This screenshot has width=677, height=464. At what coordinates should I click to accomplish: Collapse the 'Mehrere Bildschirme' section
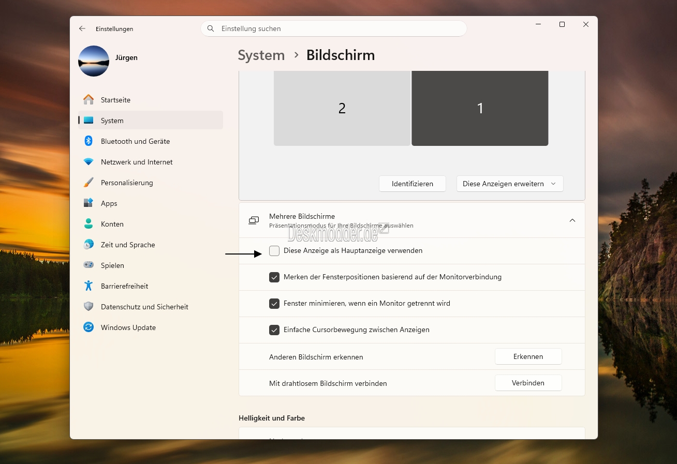572,220
